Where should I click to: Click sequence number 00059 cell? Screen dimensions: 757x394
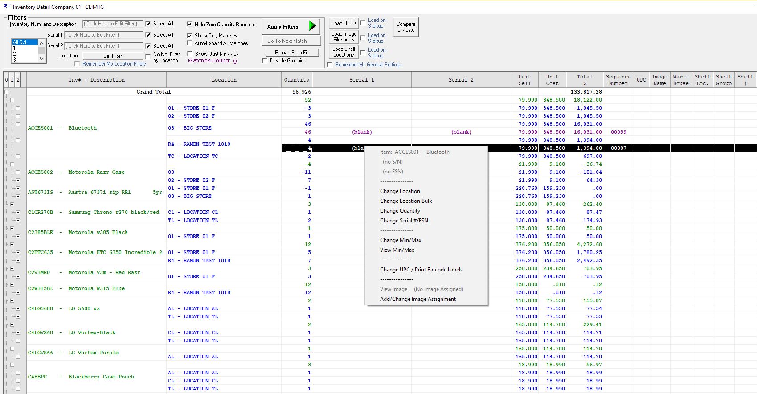(618, 132)
